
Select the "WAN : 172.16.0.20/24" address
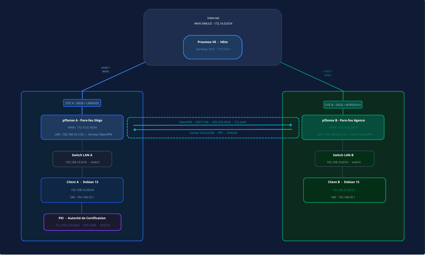pyautogui.click(x=343, y=127)
